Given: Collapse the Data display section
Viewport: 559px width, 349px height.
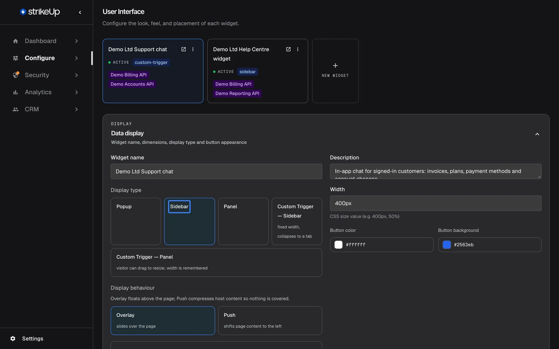Looking at the screenshot, I should 537,134.
